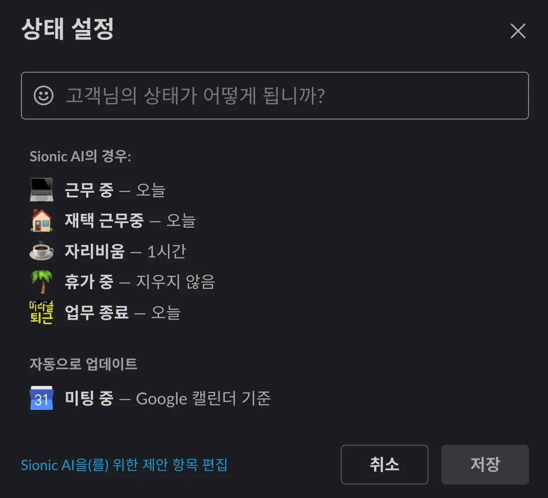Open the Sionic AI 제안 항목 편집 link
The height and width of the screenshot is (498, 548).
(124, 465)
